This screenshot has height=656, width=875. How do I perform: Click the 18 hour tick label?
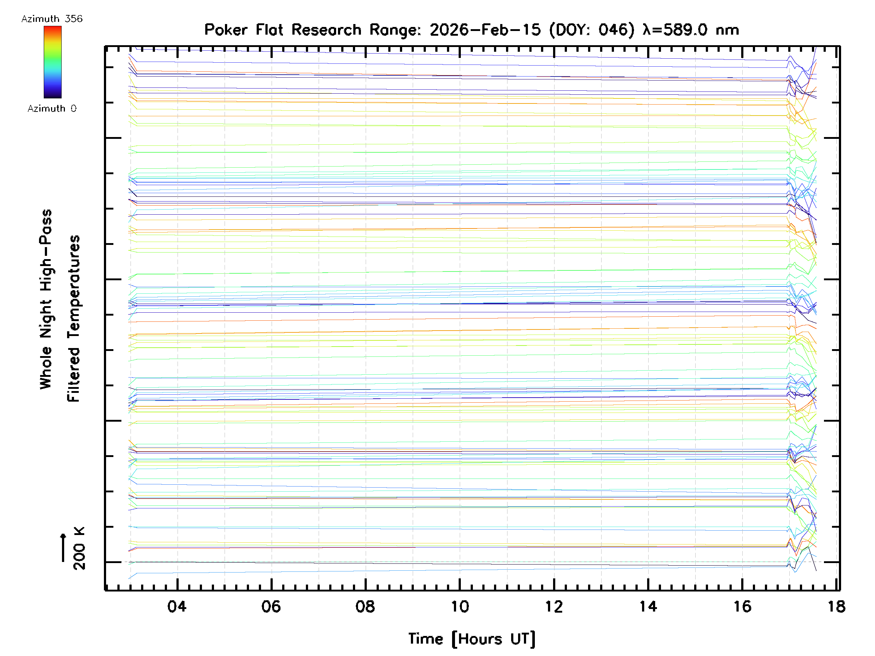coord(836,606)
